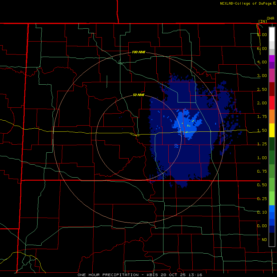Click the '[IN]' units label
The height and width of the screenshot is (277, 277).
(263, 21)
